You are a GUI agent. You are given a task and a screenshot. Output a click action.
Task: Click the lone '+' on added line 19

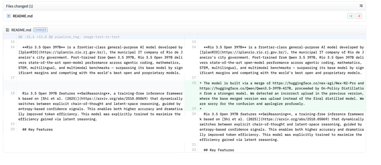201,109
